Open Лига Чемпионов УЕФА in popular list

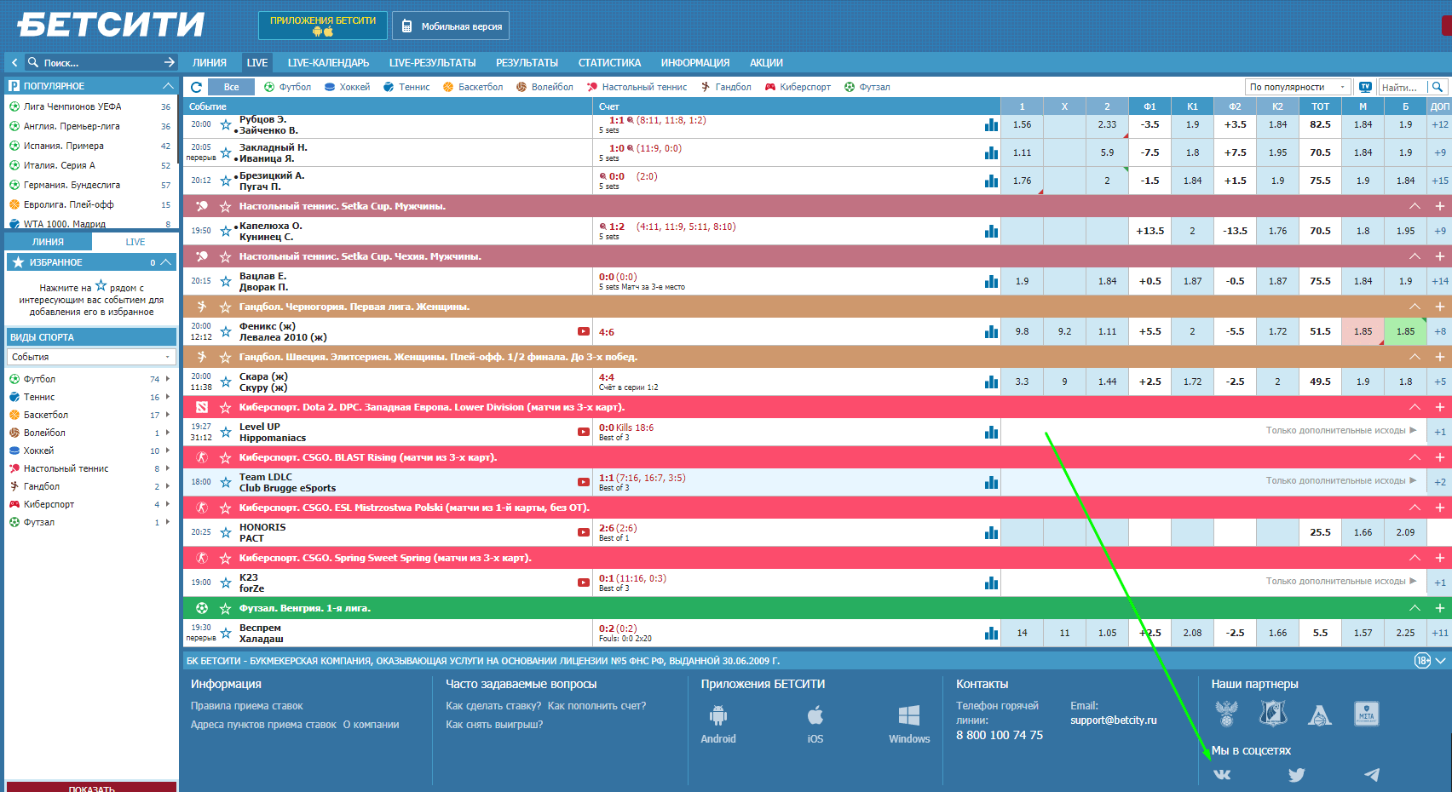click(x=72, y=106)
